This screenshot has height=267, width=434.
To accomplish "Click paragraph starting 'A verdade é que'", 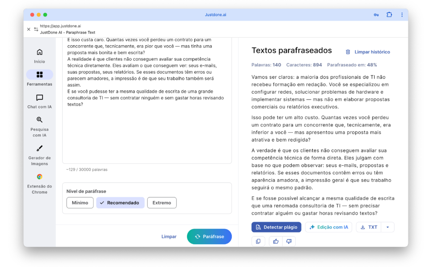I will point(321,169).
